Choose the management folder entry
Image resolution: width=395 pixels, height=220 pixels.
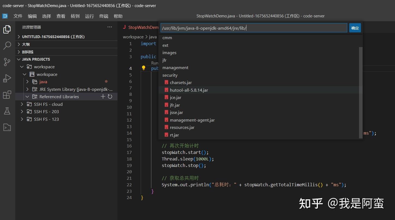[x=260, y=67]
